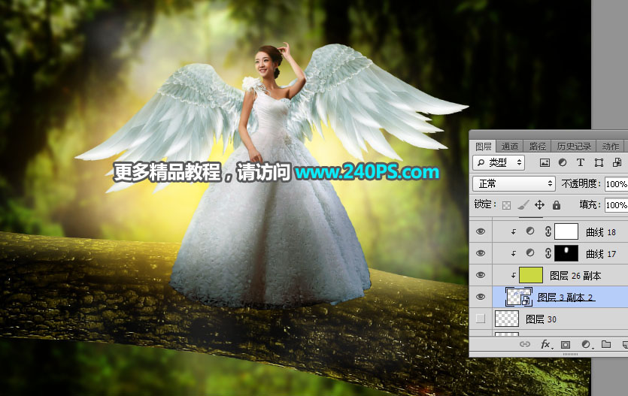Hide the 曲线 18 layer

pyautogui.click(x=481, y=231)
